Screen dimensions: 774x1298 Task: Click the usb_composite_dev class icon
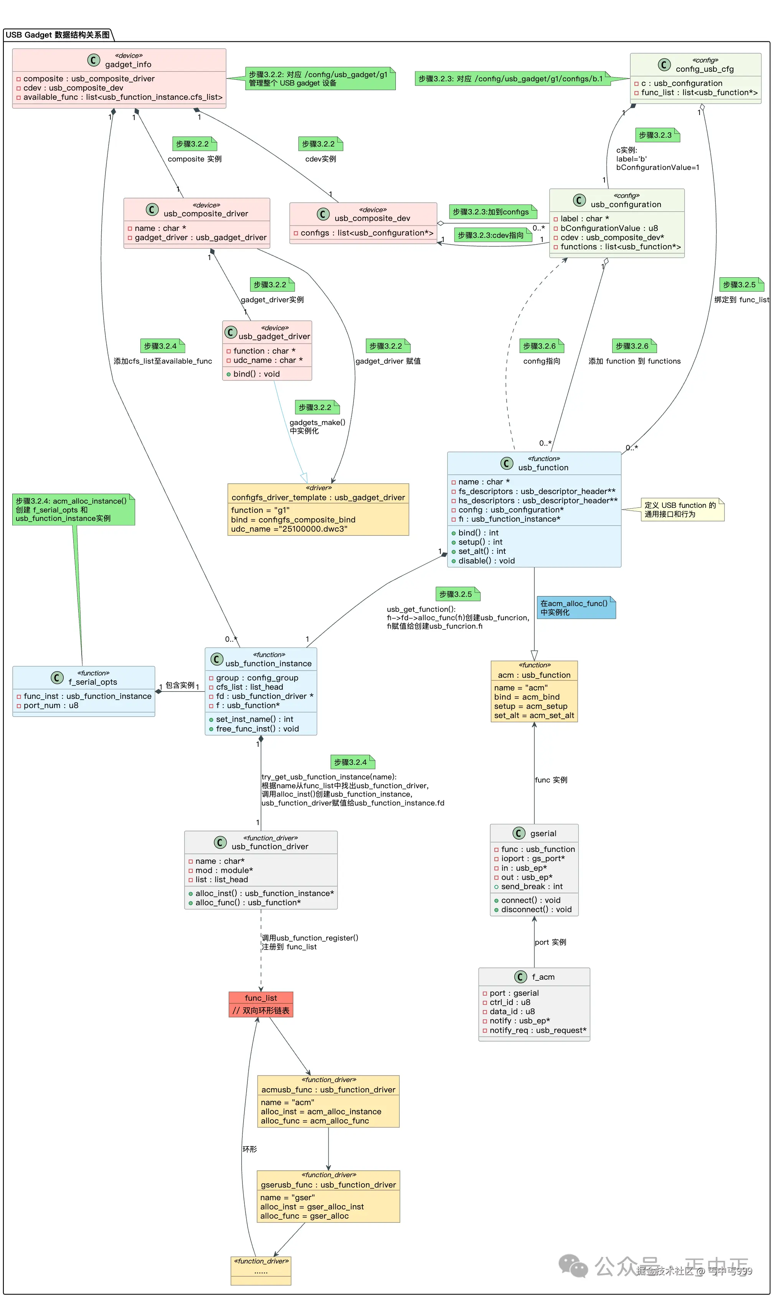[323, 214]
